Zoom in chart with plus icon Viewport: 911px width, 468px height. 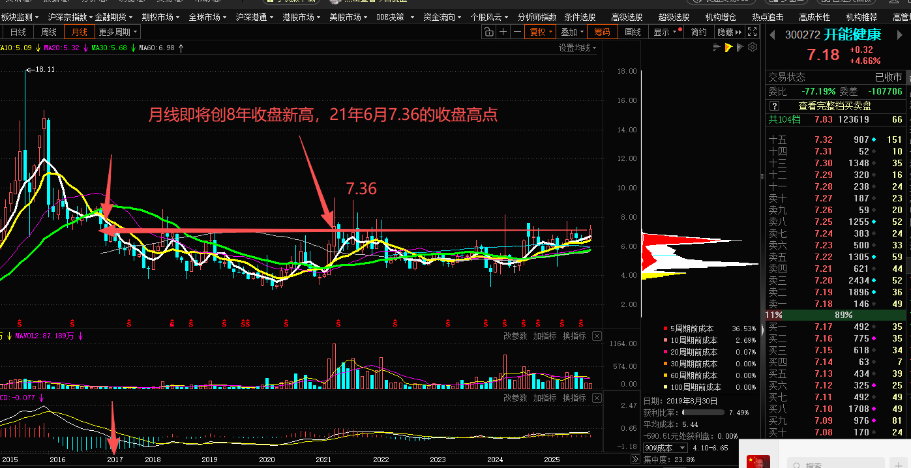click(503, 31)
